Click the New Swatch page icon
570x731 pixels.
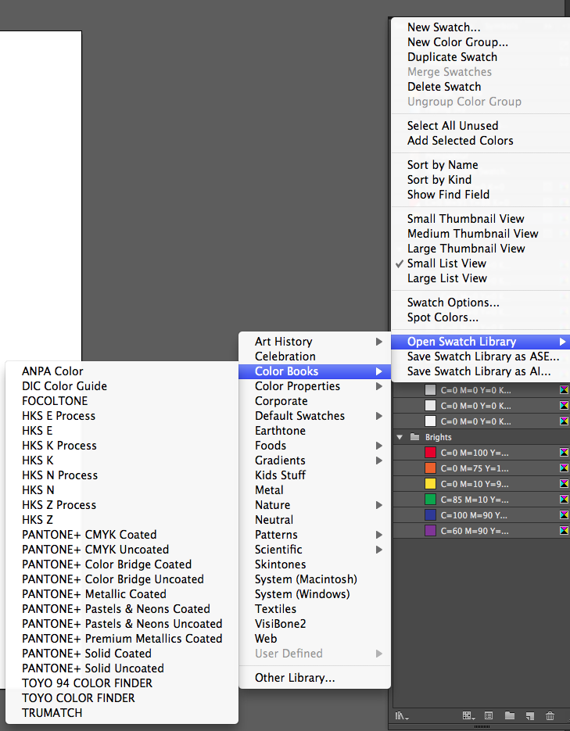pyautogui.click(x=530, y=715)
